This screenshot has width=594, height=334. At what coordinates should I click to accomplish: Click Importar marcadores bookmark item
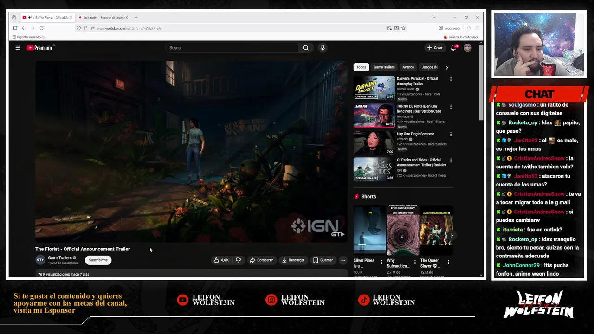[x=29, y=37]
